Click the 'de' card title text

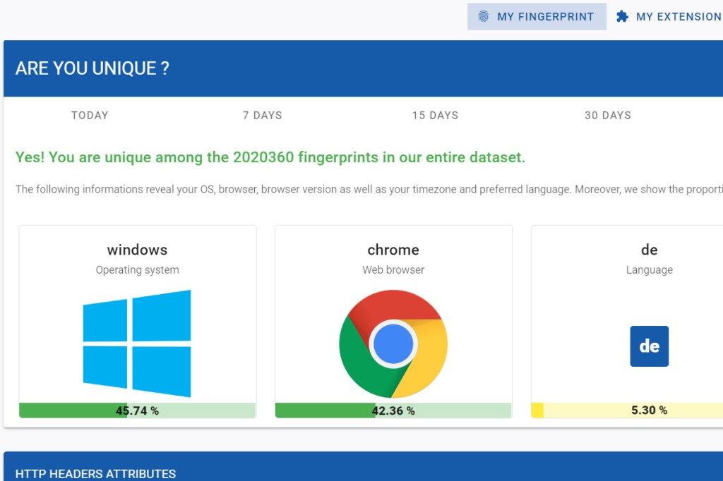click(x=650, y=250)
